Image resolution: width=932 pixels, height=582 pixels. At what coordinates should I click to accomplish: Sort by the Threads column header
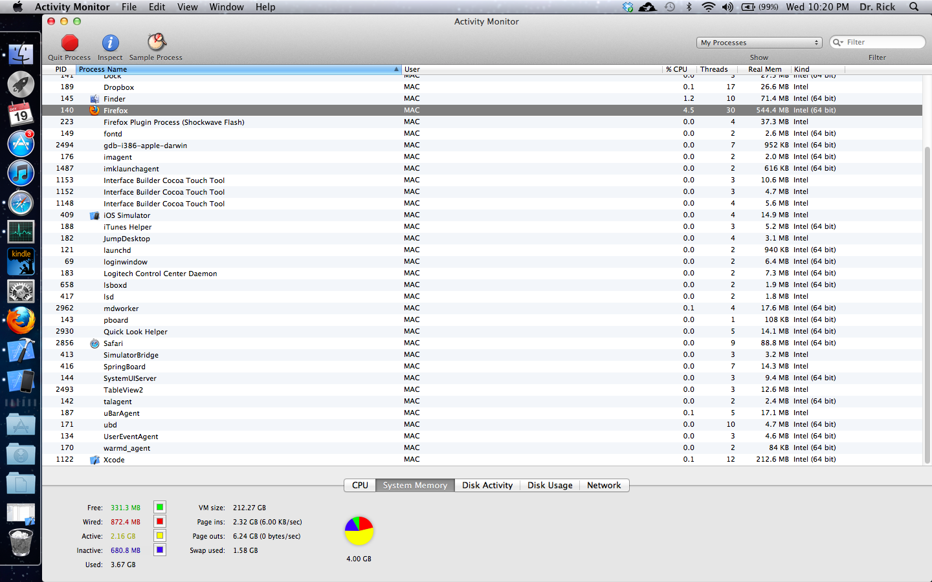716,69
